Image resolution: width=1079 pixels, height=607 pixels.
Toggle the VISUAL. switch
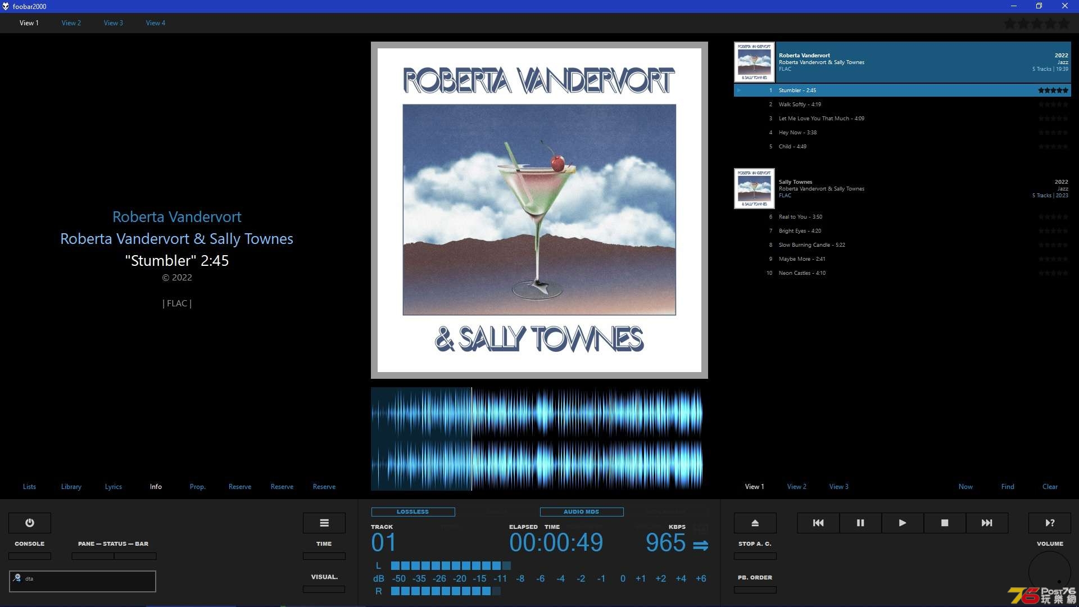(x=324, y=589)
